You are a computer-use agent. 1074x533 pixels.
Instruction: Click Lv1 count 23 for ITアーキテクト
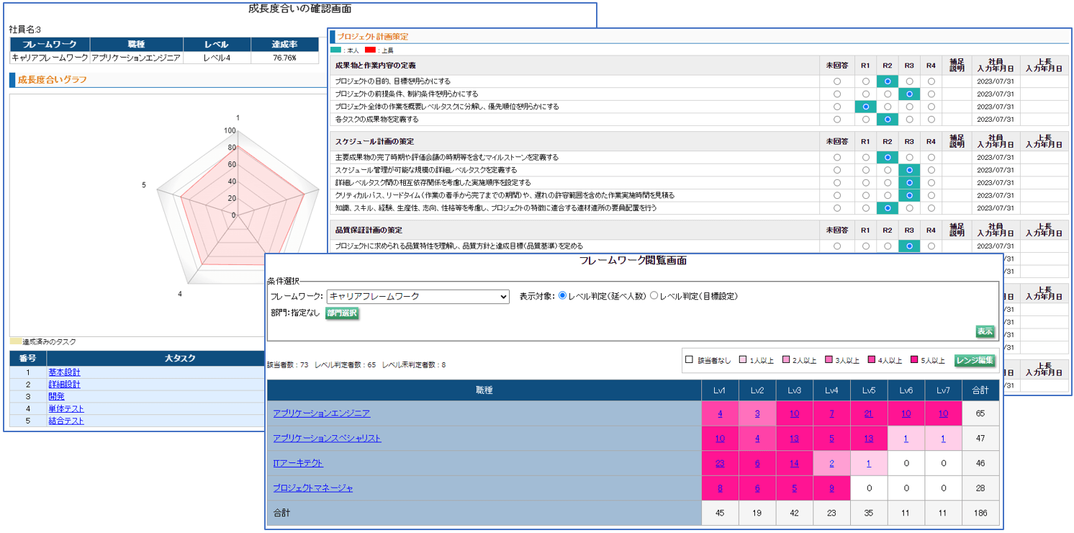pyautogui.click(x=721, y=463)
